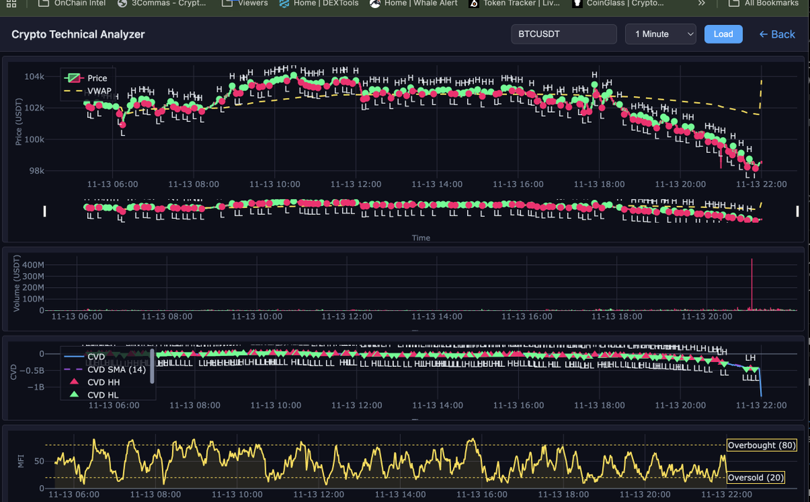The width and height of the screenshot is (810, 502).
Task: Click the CVD legend vertical scrollbar
Action: (153, 366)
